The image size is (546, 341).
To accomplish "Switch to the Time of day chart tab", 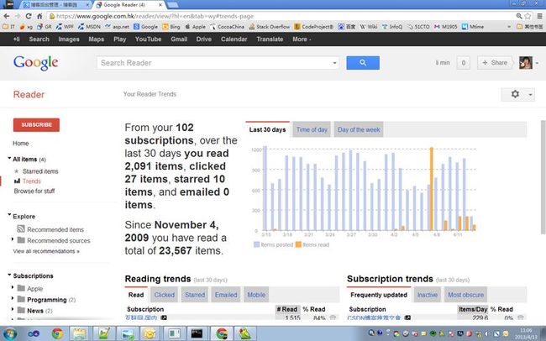I will pyautogui.click(x=312, y=129).
